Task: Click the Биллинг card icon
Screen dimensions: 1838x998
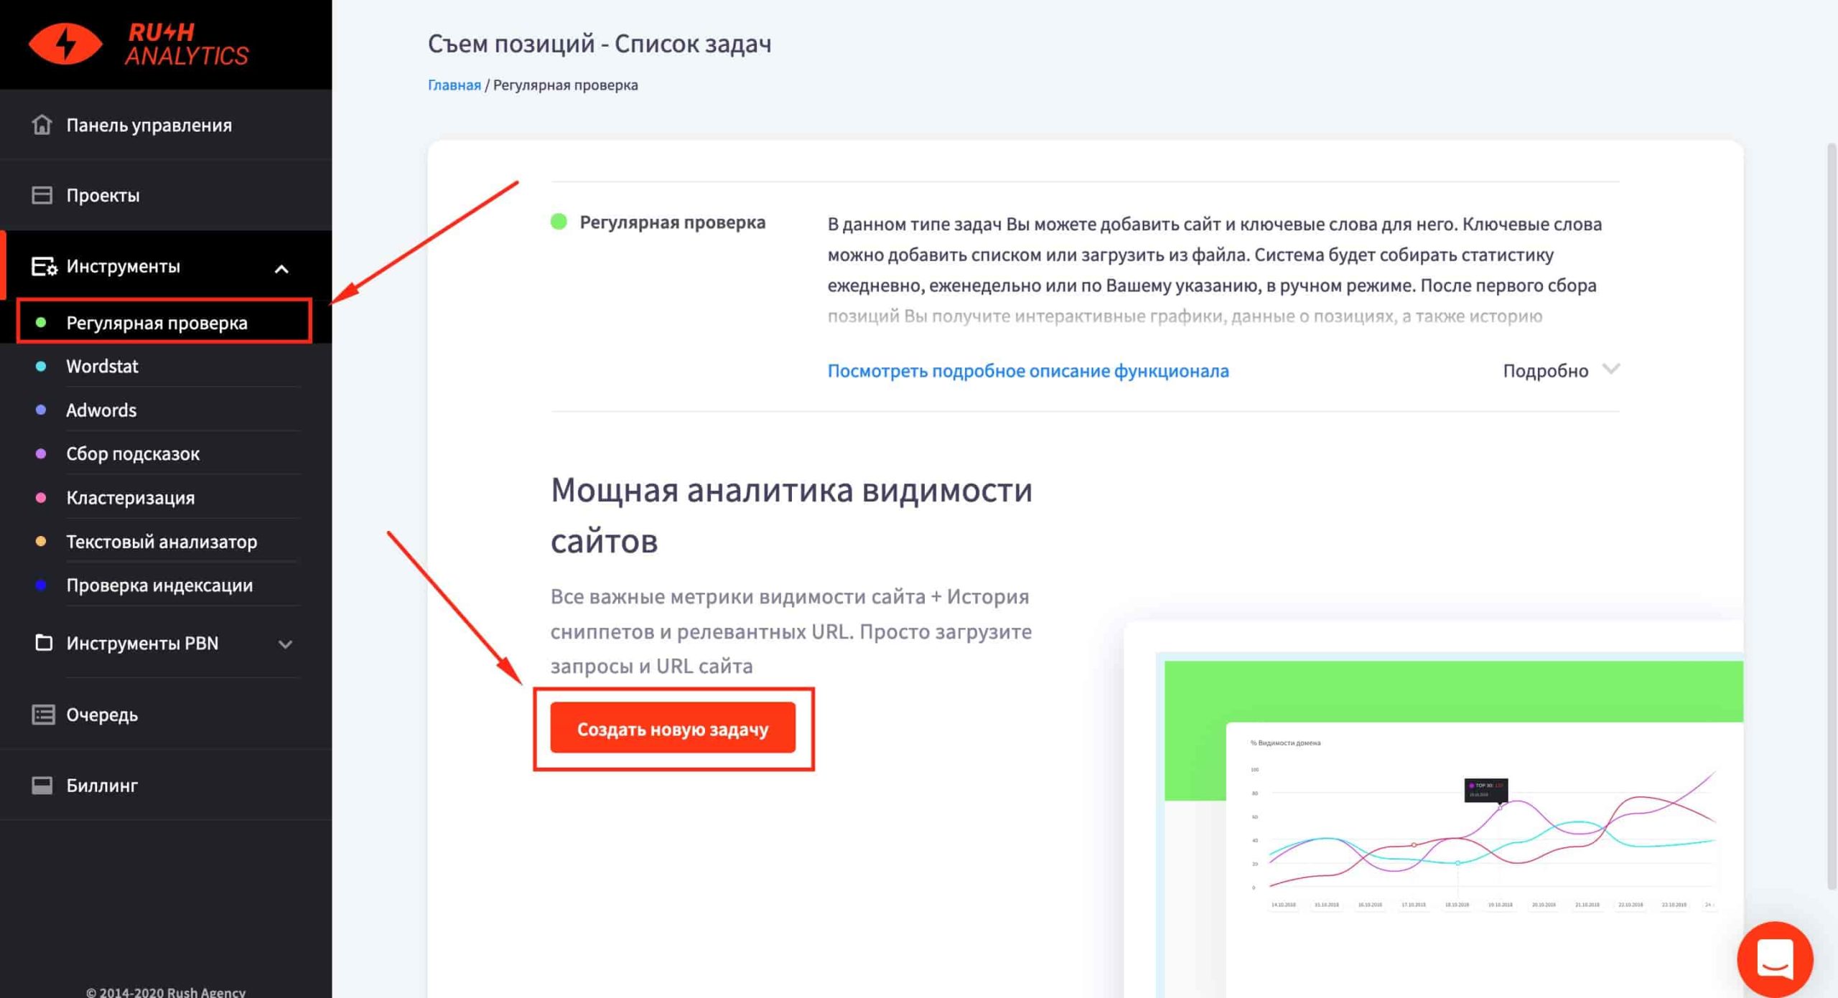Action: [42, 785]
